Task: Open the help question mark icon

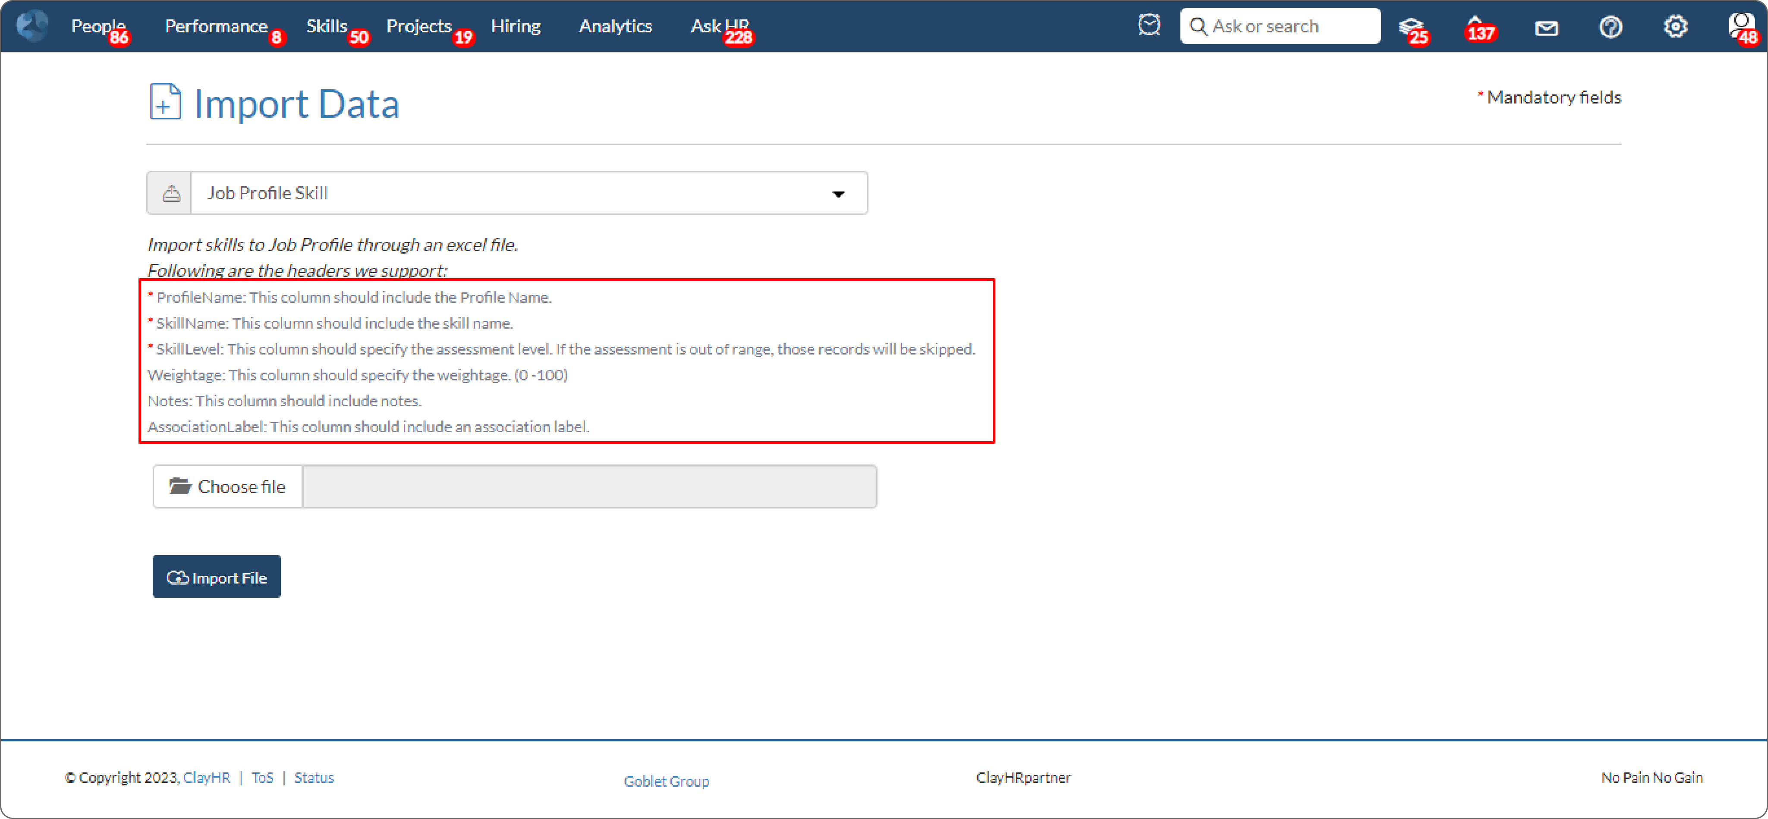Action: pos(1610,27)
